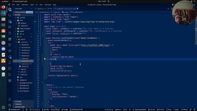This screenshot has height=111, width=197.
Task: Click the development branch in status bar
Action: (x=14, y=110)
